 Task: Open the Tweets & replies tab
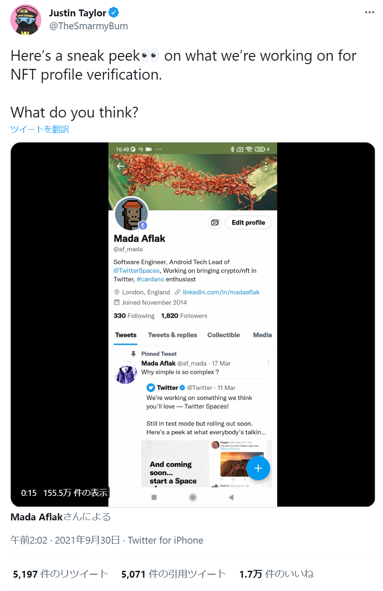coord(173,335)
